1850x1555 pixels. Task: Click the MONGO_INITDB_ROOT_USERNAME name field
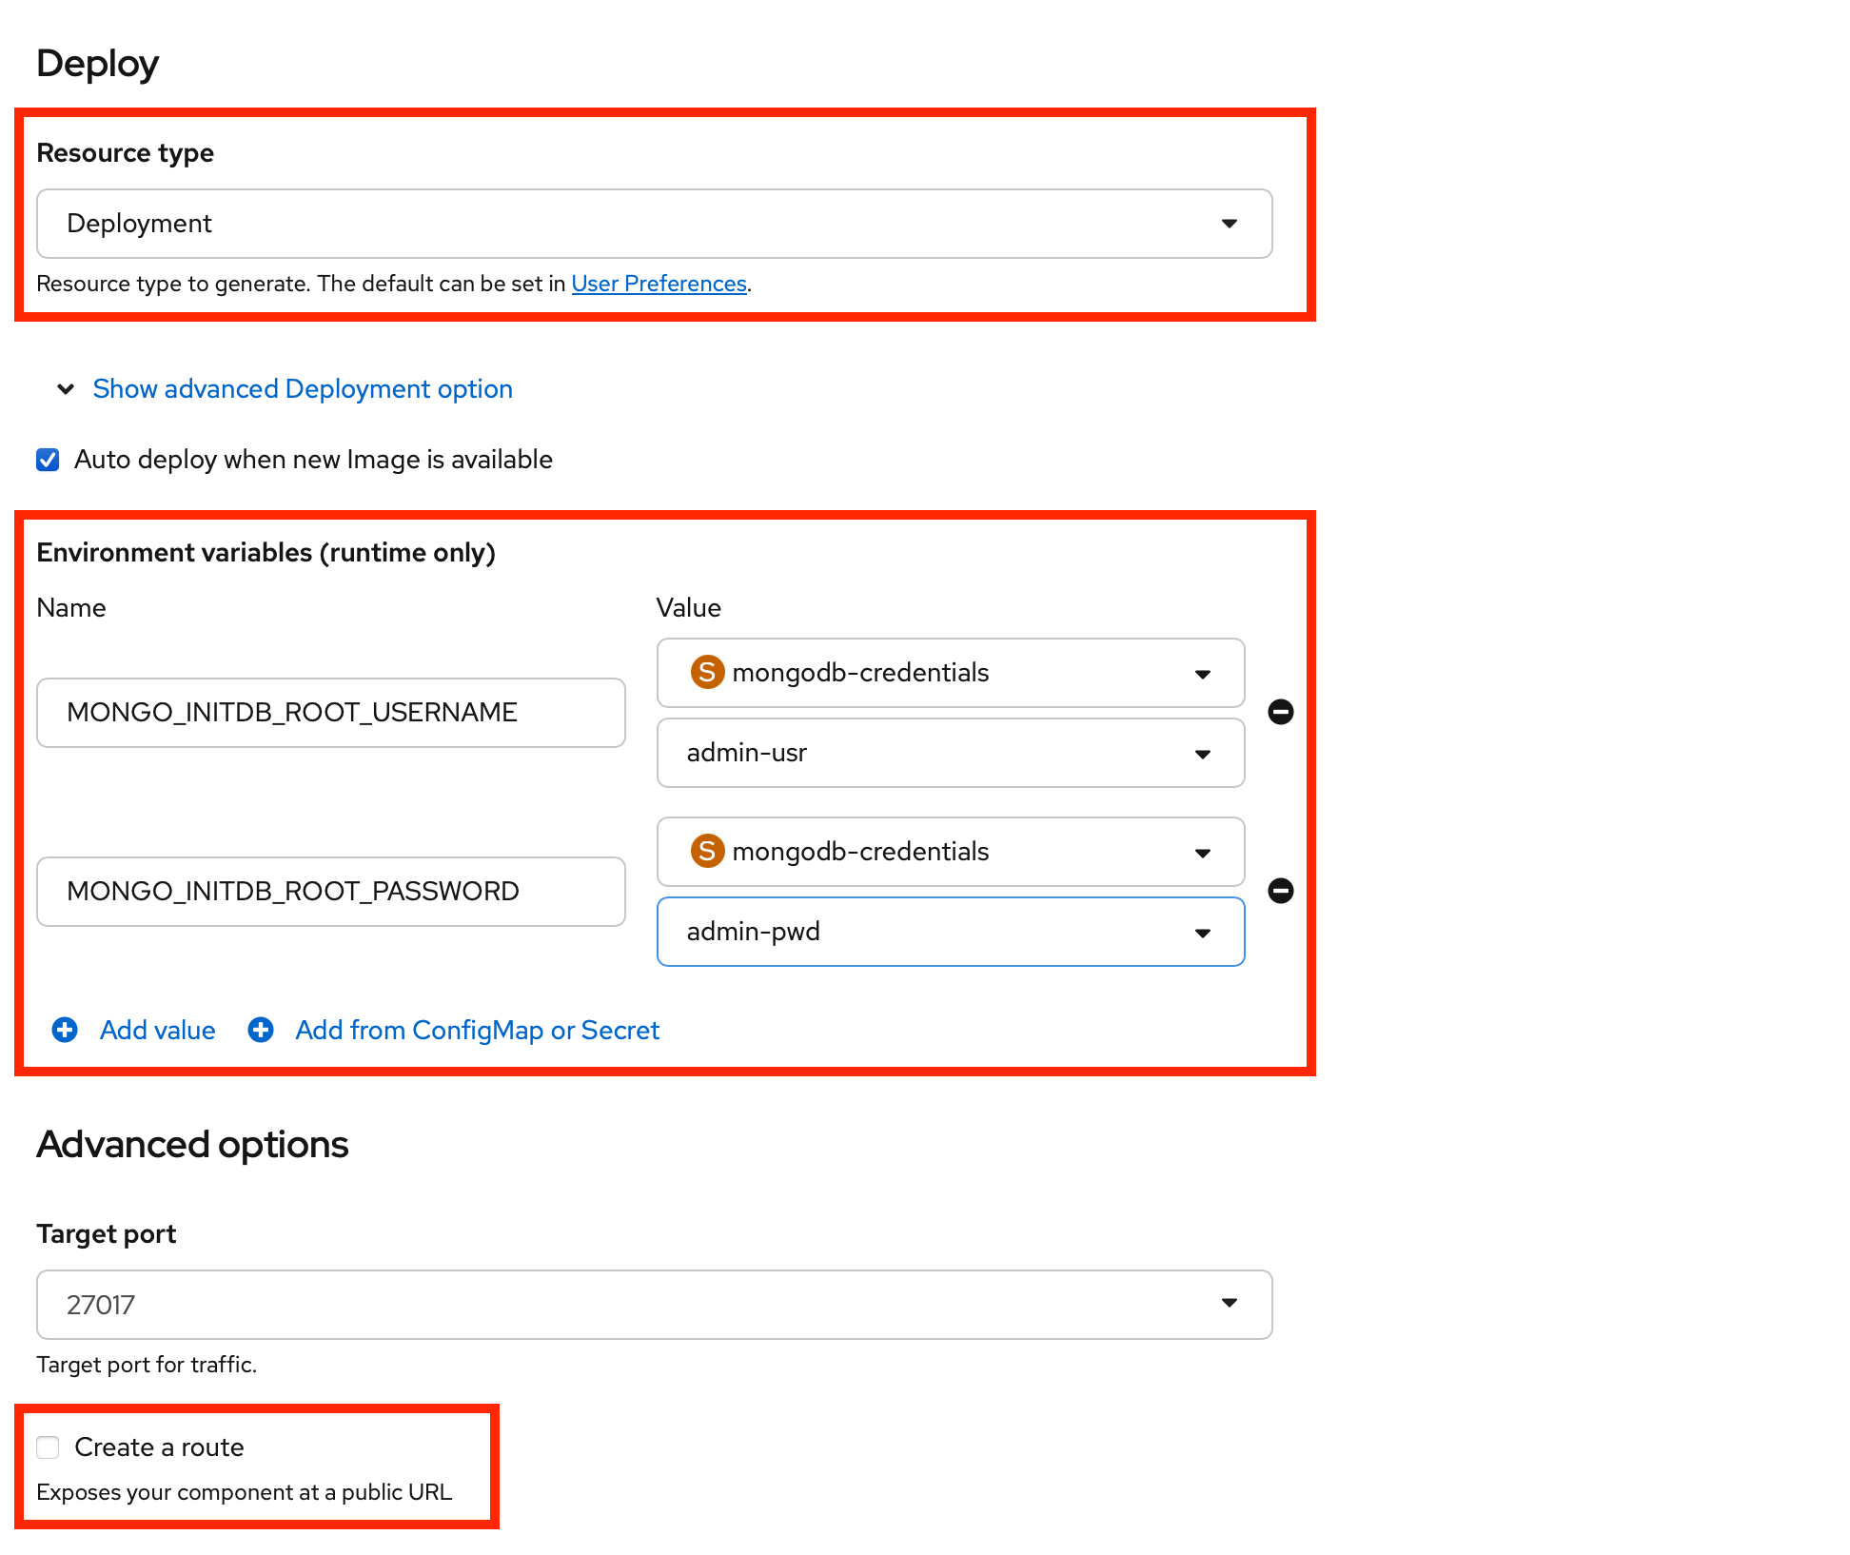click(x=330, y=713)
